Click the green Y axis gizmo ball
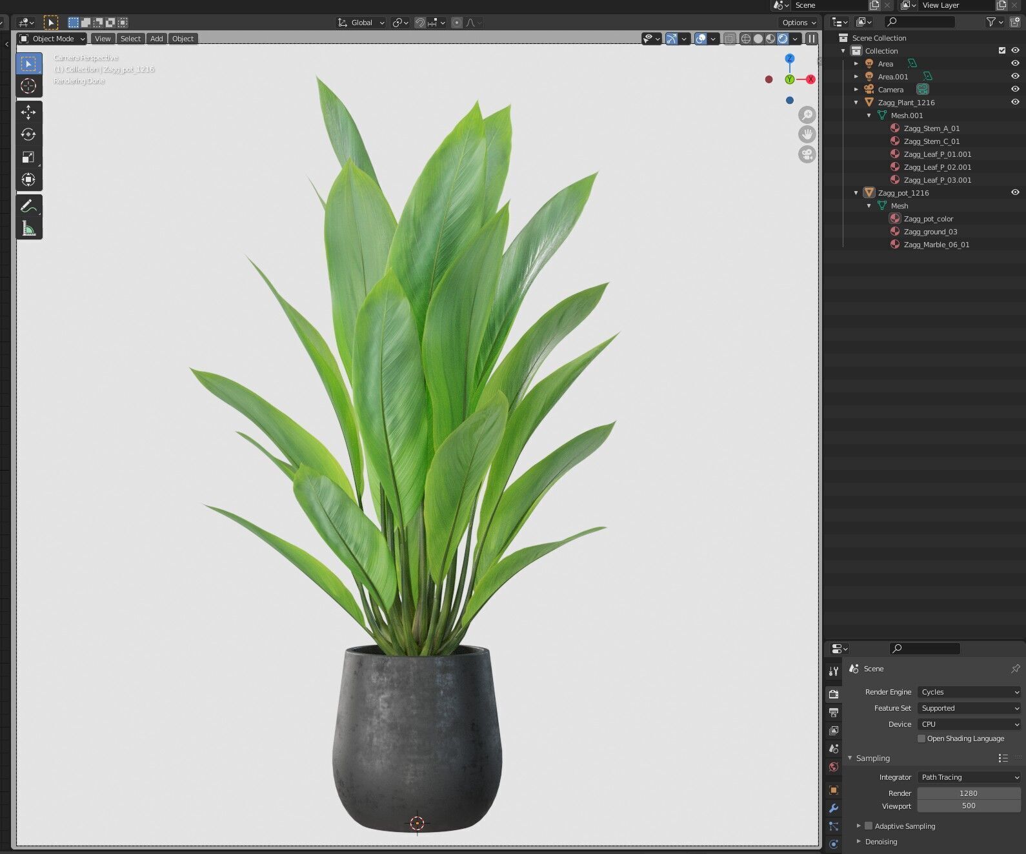Image resolution: width=1026 pixels, height=854 pixels. [789, 79]
